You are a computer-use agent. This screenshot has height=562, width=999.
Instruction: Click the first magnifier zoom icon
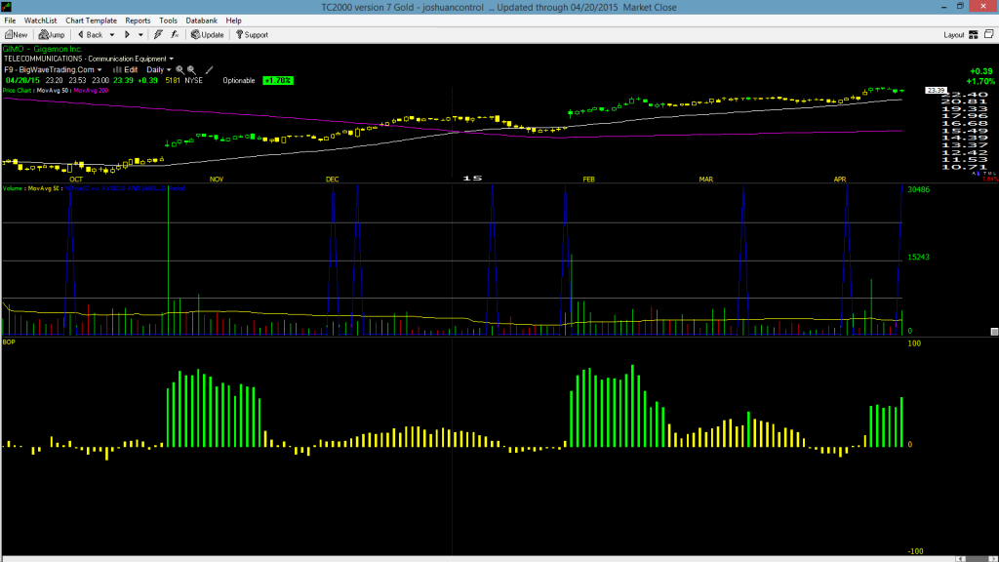[180, 70]
